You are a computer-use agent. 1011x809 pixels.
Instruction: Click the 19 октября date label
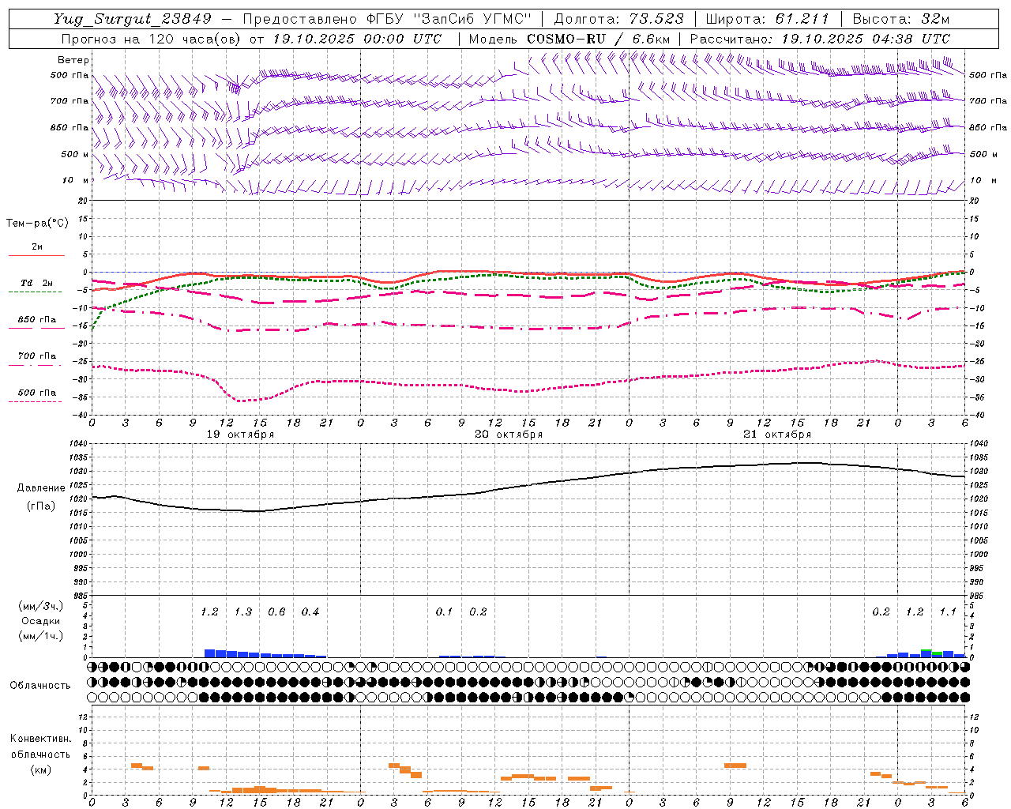[240, 435]
